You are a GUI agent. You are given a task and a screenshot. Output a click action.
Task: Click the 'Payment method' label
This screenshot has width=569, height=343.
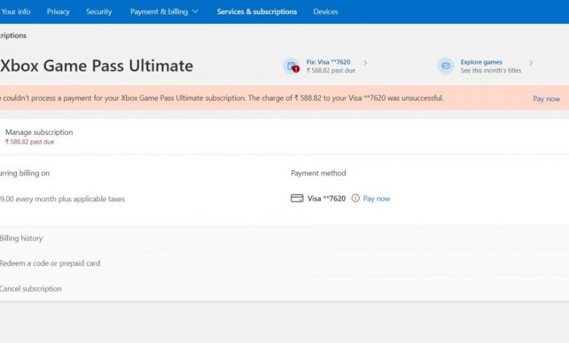click(318, 173)
